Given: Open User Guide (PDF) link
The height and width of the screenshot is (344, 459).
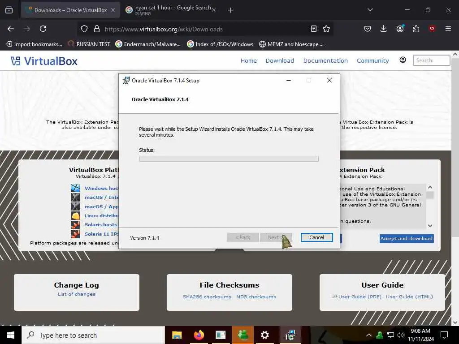Looking at the screenshot, I should 360,297.
